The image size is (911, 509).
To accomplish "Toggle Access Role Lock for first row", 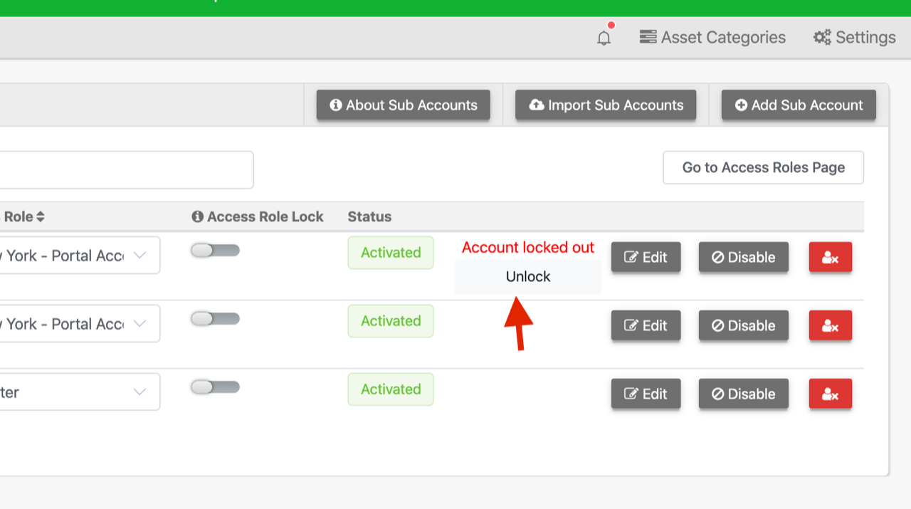I will coord(215,251).
